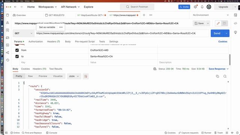Click the Invite button
This screenshot has height=135, width=240.
coord(184,7)
